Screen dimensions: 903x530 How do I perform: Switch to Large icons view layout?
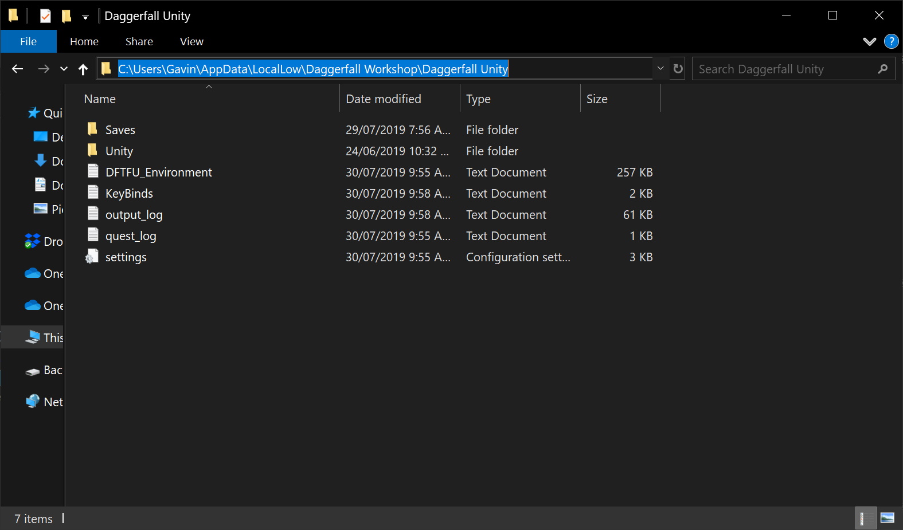888,519
